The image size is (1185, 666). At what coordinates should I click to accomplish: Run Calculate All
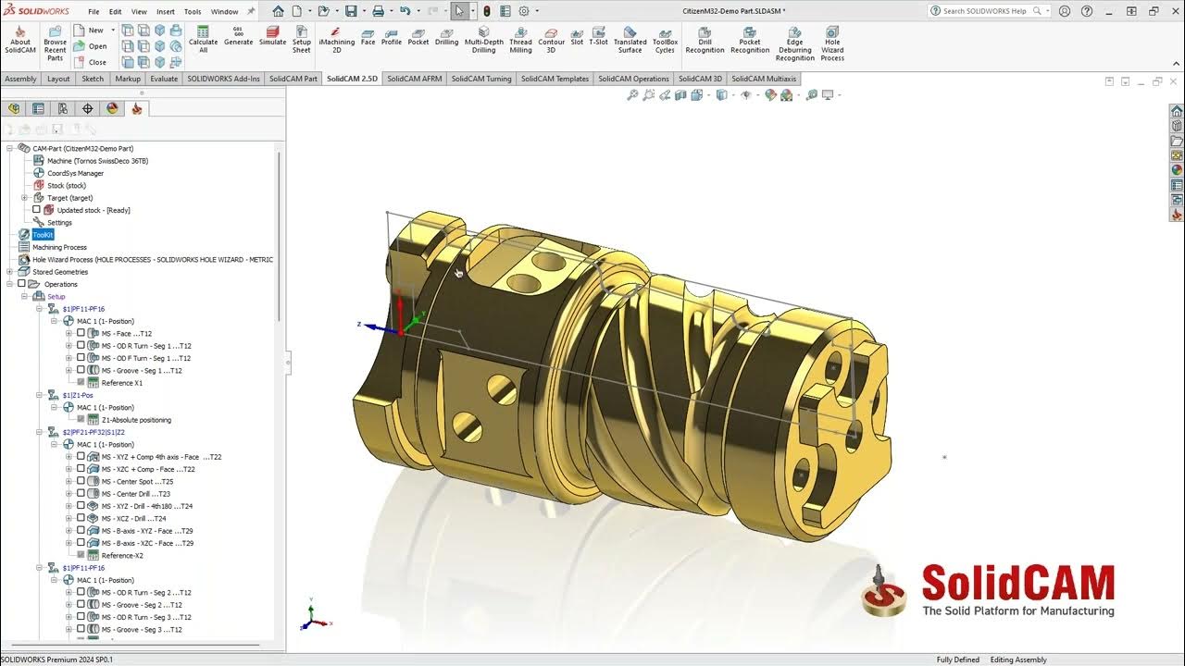click(x=204, y=42)
